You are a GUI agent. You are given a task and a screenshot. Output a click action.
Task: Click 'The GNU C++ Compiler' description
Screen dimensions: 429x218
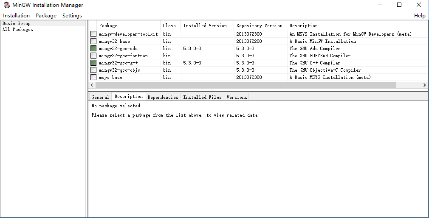[x=315, y=63]
